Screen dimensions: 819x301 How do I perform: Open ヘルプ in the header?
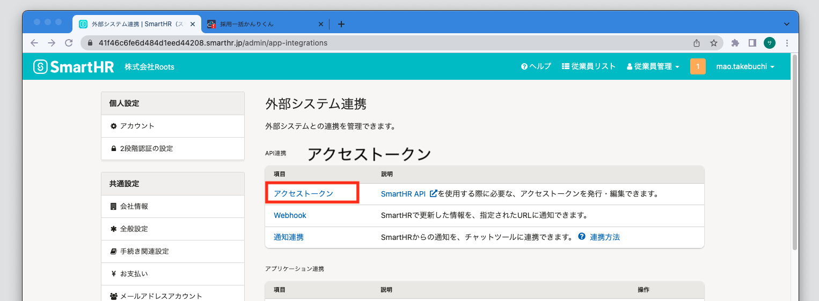click(x=536, y=66)
